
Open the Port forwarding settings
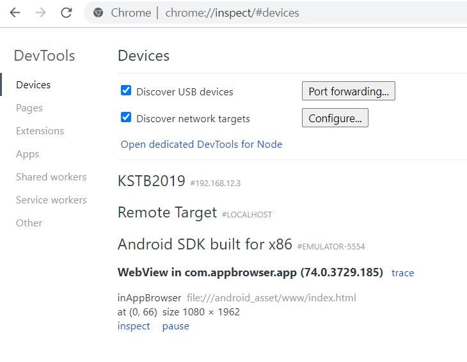[x=349, y=91]
